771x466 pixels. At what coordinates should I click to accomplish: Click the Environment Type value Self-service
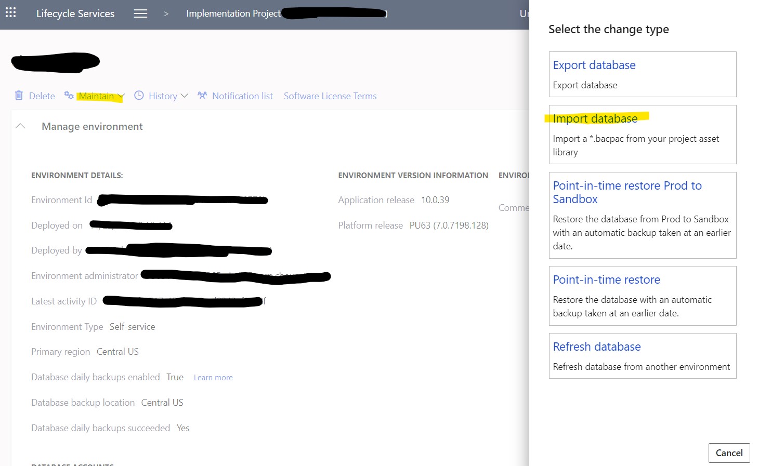132,327
